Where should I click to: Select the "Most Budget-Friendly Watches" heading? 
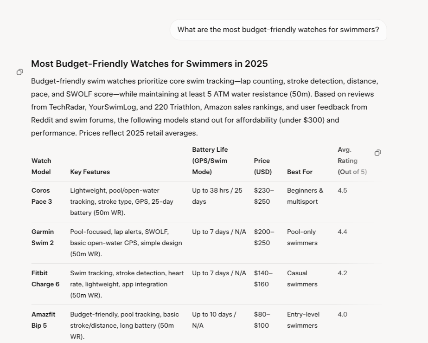click(149, 64)
